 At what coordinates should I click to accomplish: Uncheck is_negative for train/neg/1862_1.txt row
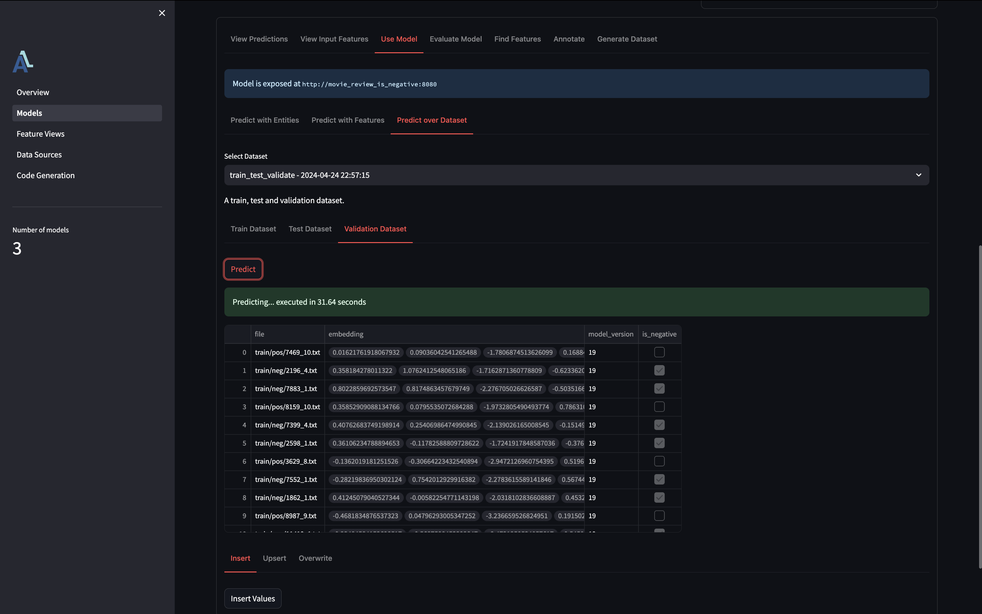coord(659,497)
